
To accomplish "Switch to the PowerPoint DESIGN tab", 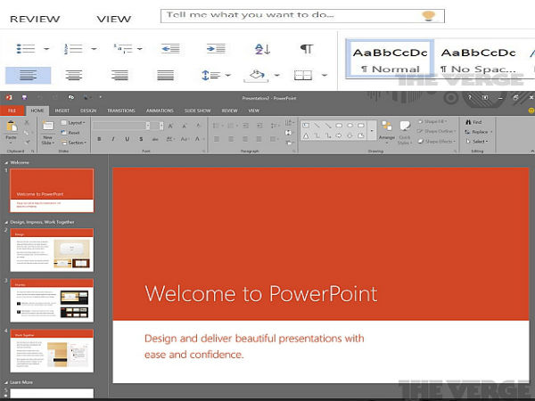I will click(x=87, y=110).
